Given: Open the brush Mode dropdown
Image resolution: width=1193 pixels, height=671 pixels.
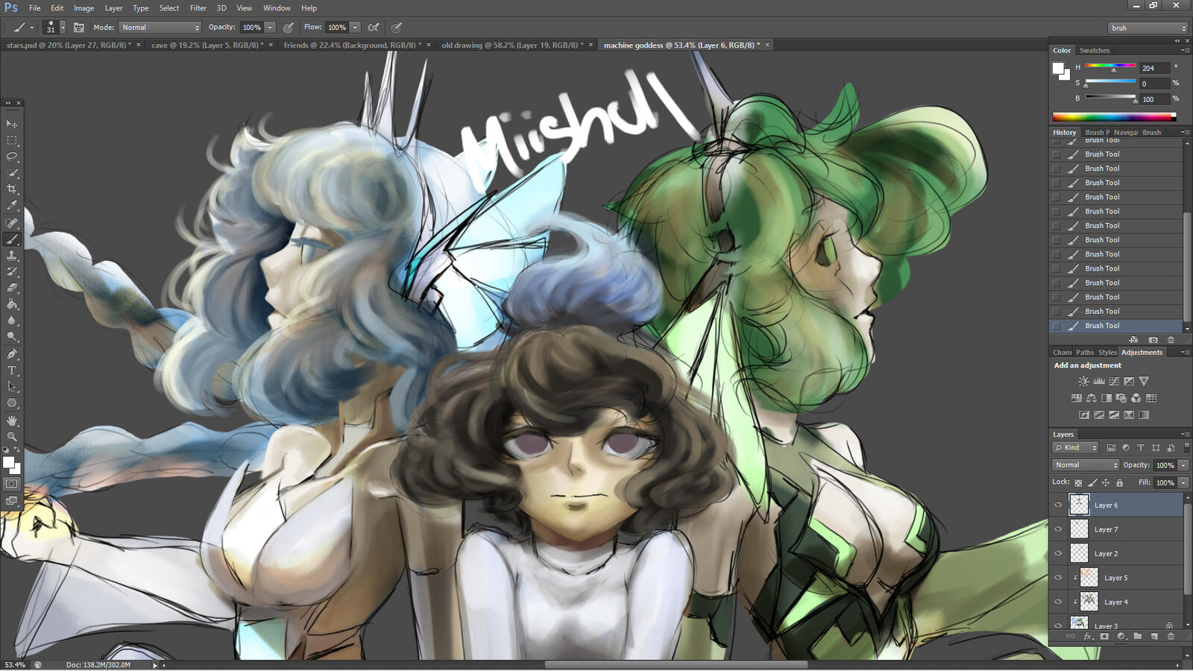Looking at the screenshot, I should 160,28.
